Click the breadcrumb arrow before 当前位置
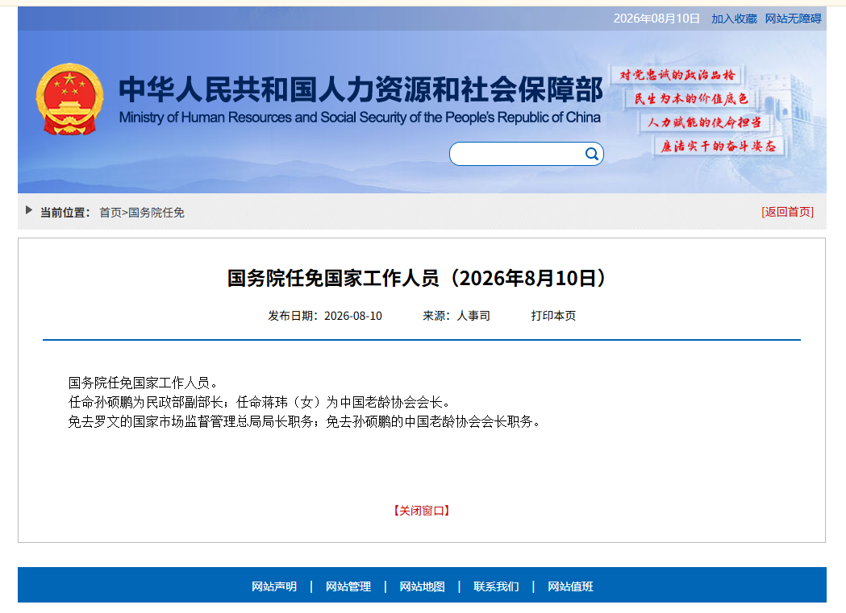This screenshot has width=846, height=613. pos(28,210)
